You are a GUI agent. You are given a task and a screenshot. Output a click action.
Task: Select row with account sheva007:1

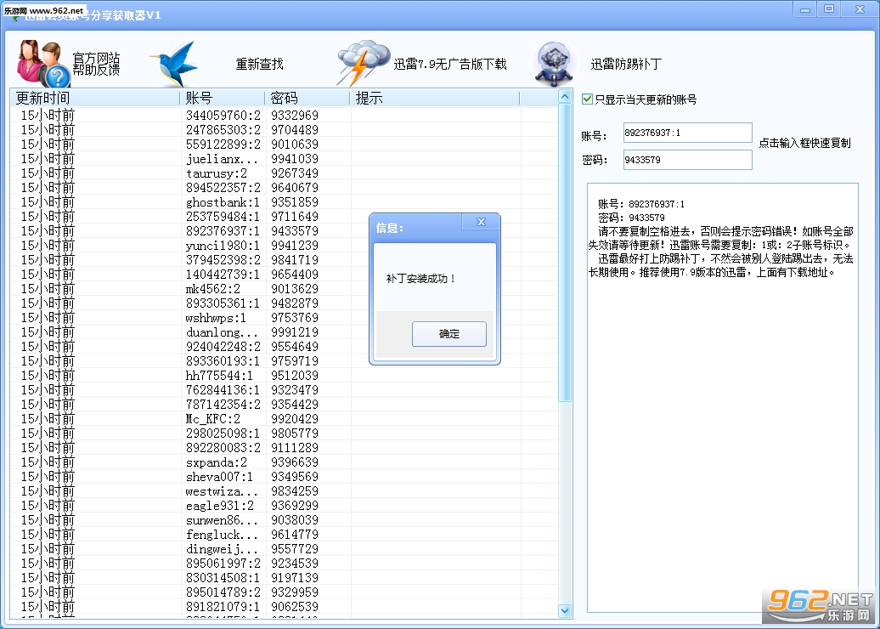click(284, 477)
